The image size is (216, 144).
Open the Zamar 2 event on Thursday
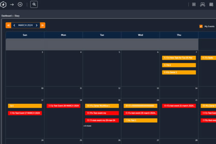pyautogui.click(x=179, y=72)
